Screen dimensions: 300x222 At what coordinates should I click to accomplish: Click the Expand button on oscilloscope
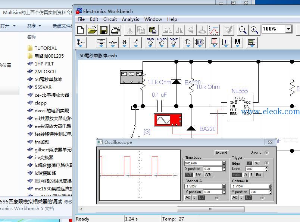[x=221, y=152]
